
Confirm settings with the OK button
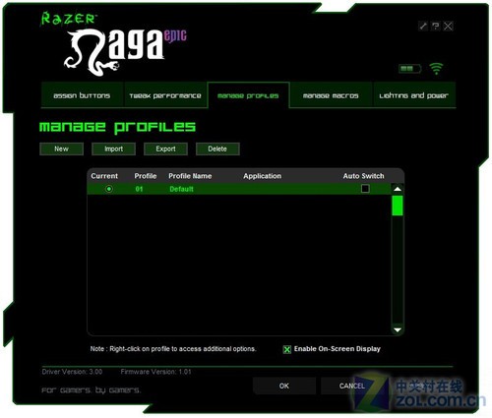pyautogui.click(x=284, y=386)
